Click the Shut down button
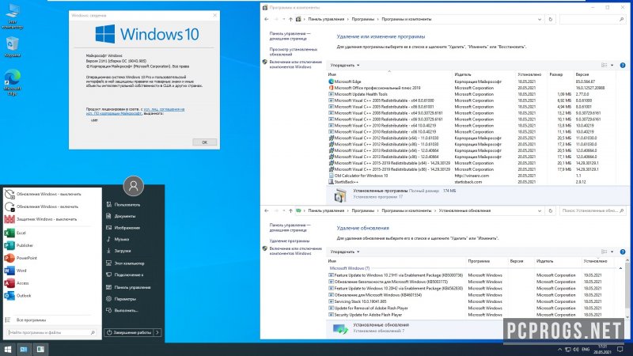 129,332
